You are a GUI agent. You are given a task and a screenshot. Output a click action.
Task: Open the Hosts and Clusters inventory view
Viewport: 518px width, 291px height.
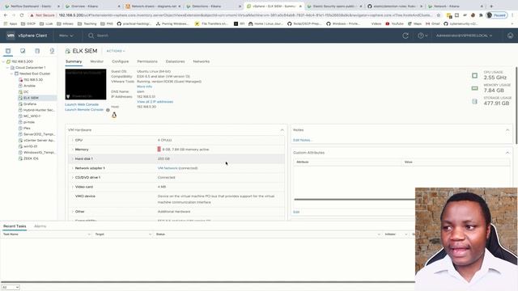coord(8,51)
